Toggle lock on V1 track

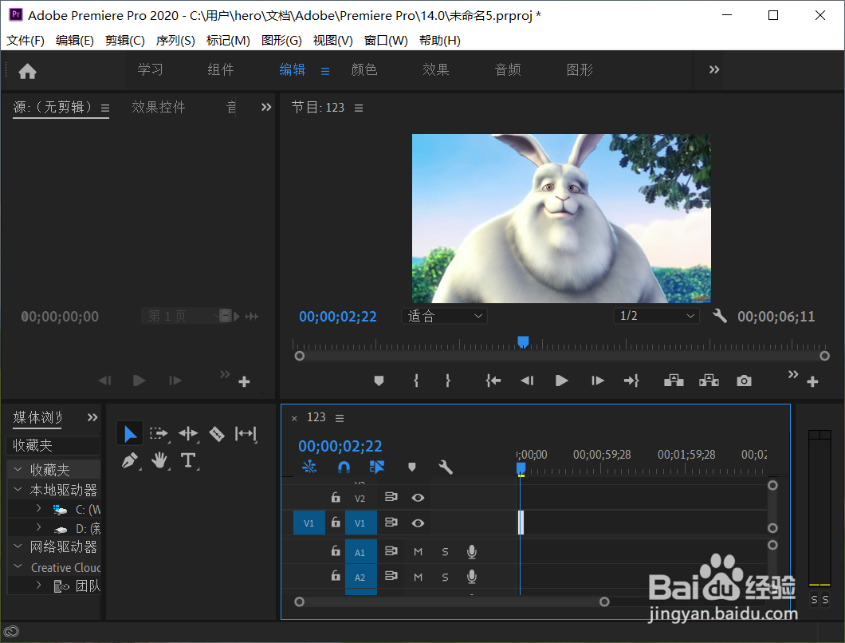click(336, 522)
